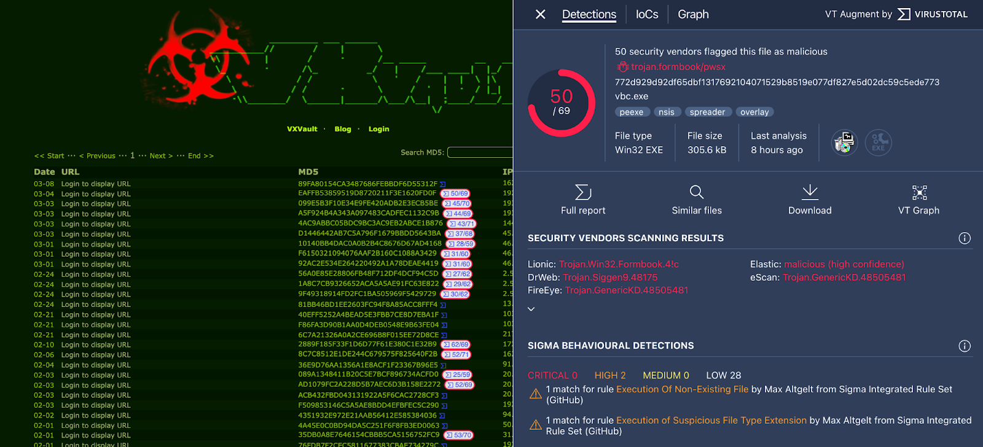
Task: Find Similar files
Action: (697, 200)
